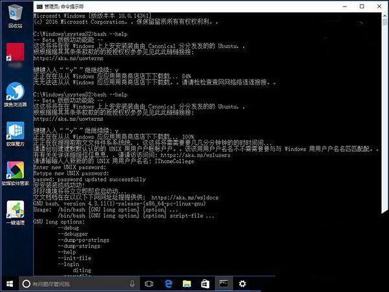389x292 pixels.
Task: Click 'passwd: password updated successfully' line
Action: point(89,180)
